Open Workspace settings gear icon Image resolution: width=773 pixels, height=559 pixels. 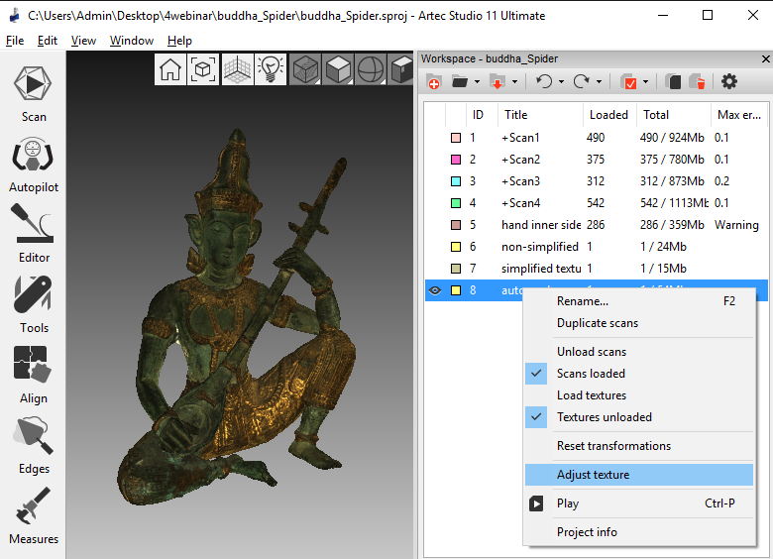tap(729, 81)
